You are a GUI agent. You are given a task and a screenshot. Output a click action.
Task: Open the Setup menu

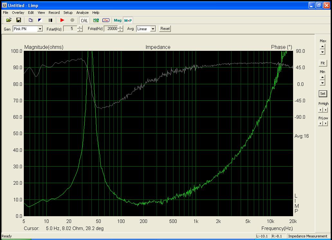pos(68,13)
